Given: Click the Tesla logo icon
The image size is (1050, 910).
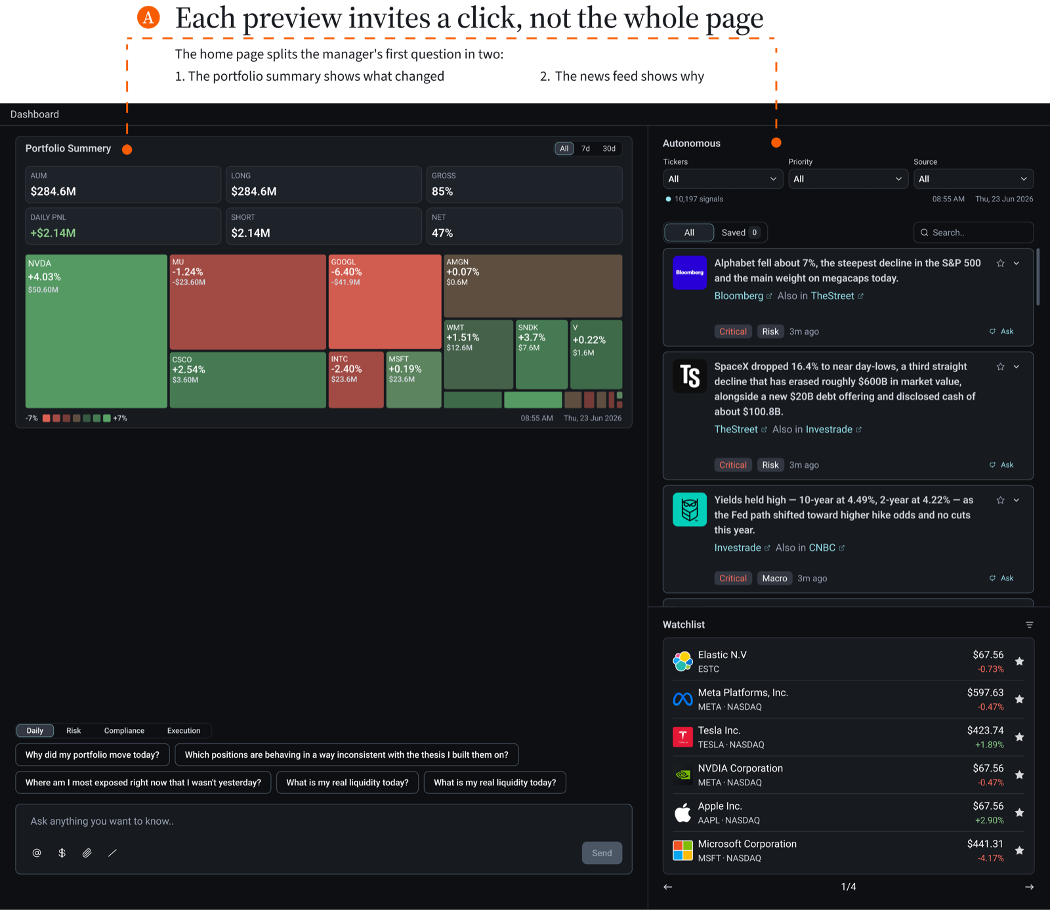Looking at the screenshot, I should click(x=682, y=737).
